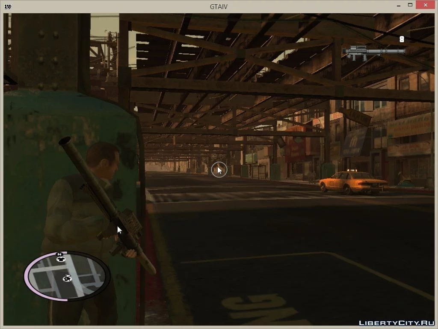Screen dimensions: 438x329
Task: Select the t-shirt clothing shop blip on minimap
Action: pyautogui.click(x=61, y=259)
